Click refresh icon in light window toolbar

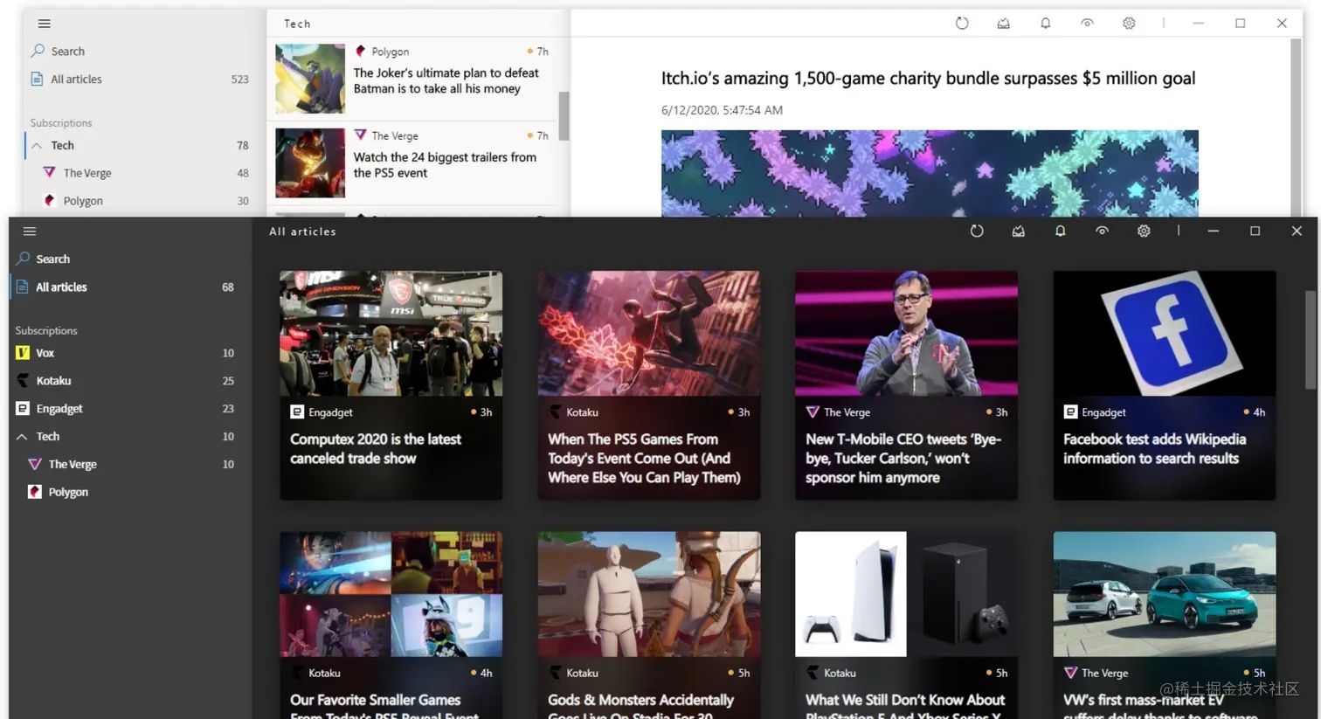[962, 24]
